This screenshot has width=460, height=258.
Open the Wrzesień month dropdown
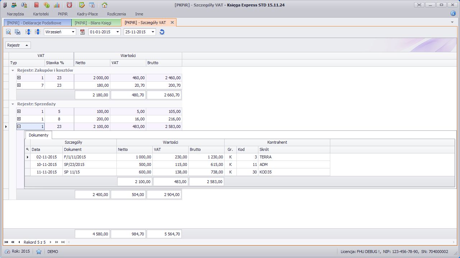coord(73,32)
